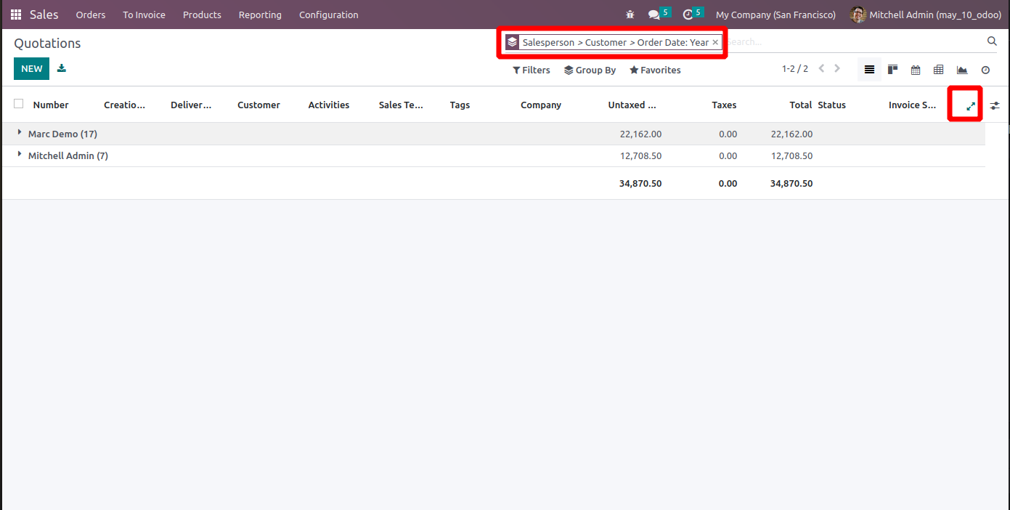Click the Sales app title

pyautogui.click(x=44, y=15)
